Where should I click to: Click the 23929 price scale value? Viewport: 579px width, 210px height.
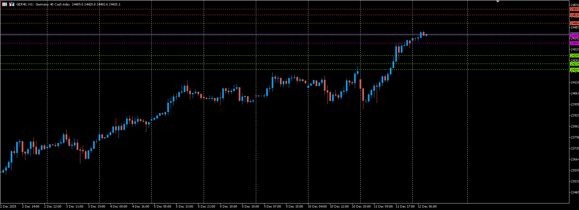575,115
